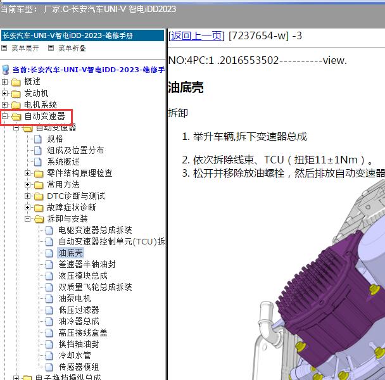Click the 概述 folder icon

(x=16, y=82)
